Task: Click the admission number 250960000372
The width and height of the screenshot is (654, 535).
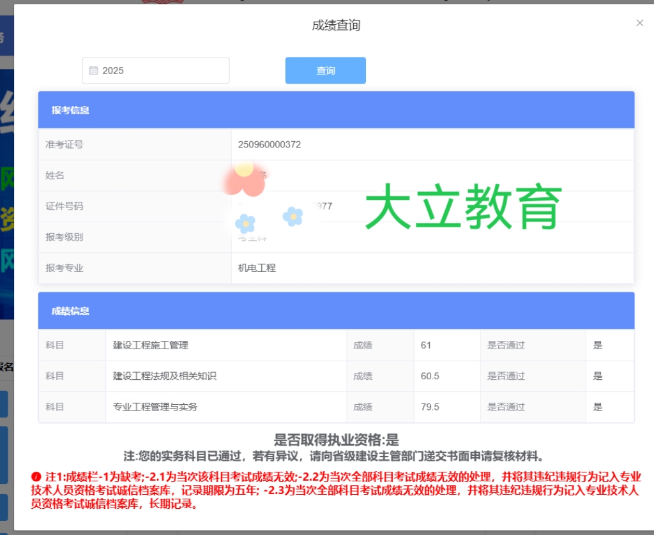Action: (270, 144)
